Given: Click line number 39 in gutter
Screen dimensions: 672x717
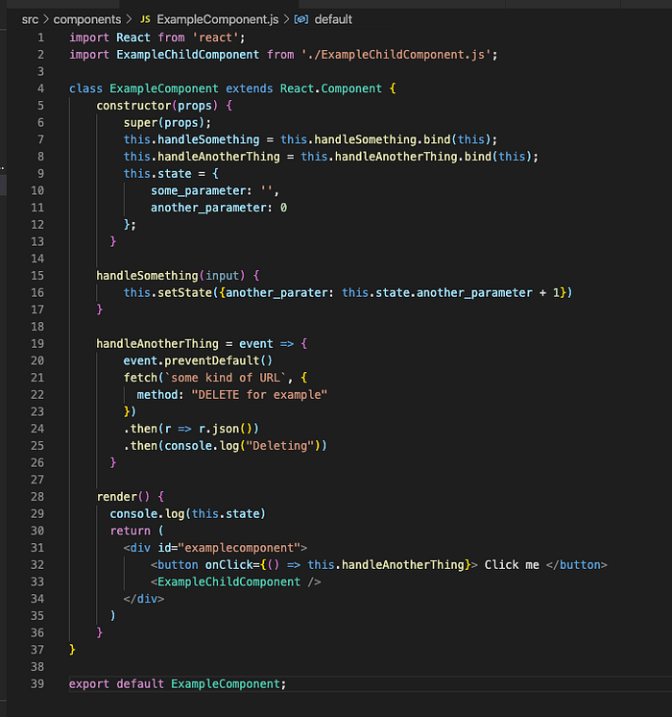Looking at the screenshot, I should pos(37,684).
